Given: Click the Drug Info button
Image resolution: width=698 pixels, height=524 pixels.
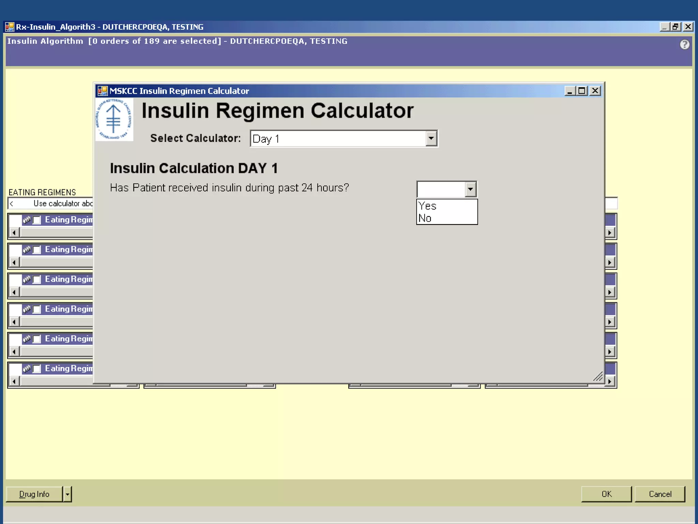Looking at the screenshot, I should pos(34,494).
